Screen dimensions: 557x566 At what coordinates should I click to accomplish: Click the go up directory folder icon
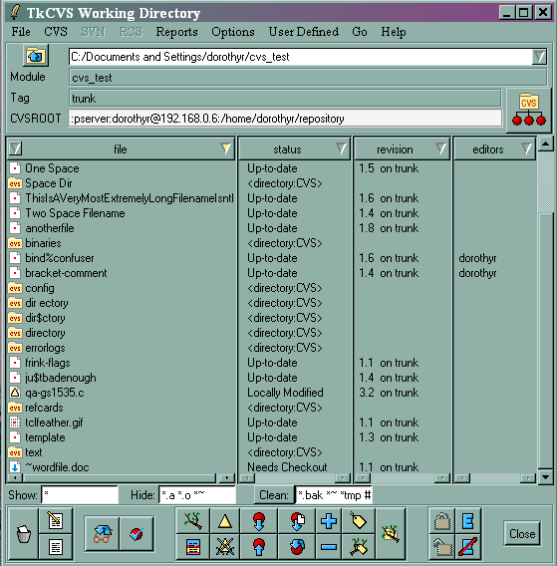pyautogui.click(x=36, y=56)
